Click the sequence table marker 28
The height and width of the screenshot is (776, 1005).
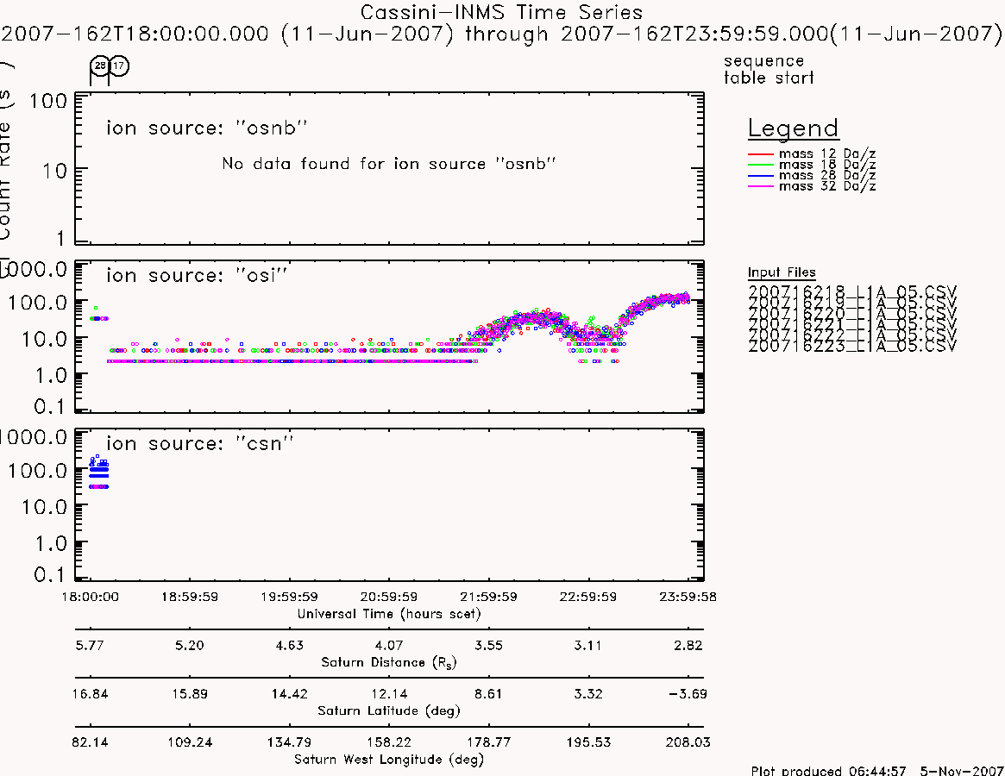click(100, 66)
